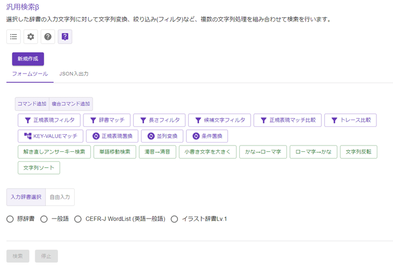Click the 文字列反転 button

pyautogui.click(x=359, y=152)
